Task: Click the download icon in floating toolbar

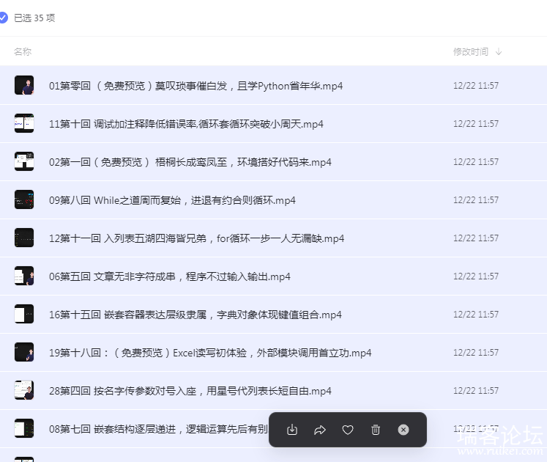Action: pos(292,430)
